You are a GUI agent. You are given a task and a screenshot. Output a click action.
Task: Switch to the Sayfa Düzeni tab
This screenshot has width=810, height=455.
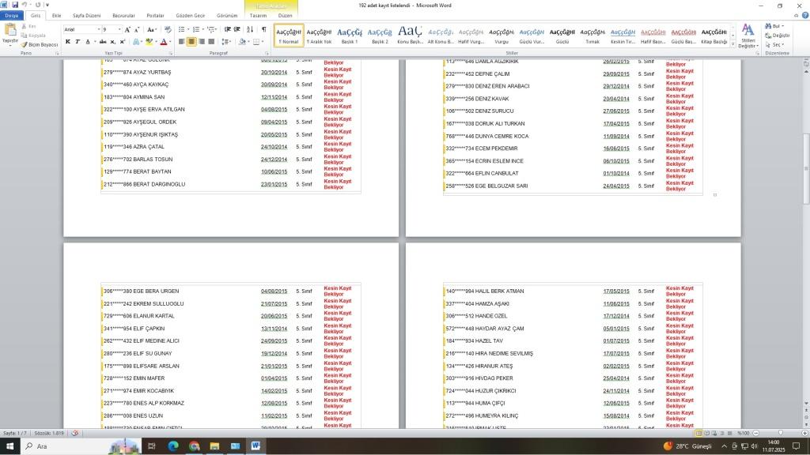tap(86, 16)
